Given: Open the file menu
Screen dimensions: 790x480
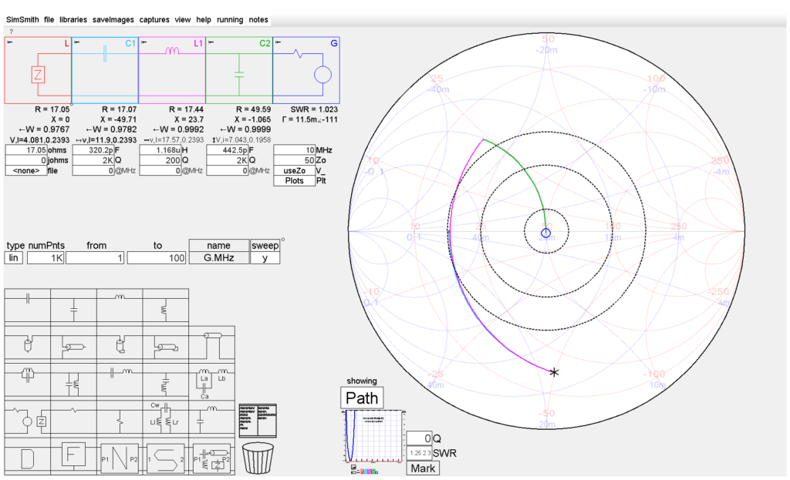Looking at the screenshot, I should point(49,19).
